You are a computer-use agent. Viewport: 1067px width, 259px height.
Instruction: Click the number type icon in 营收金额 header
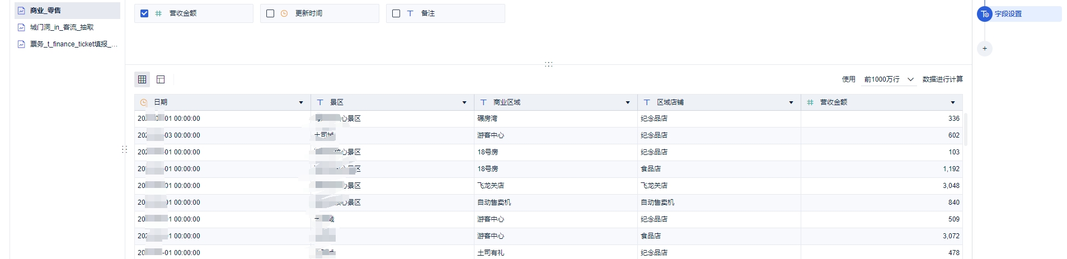pos(810,102)
